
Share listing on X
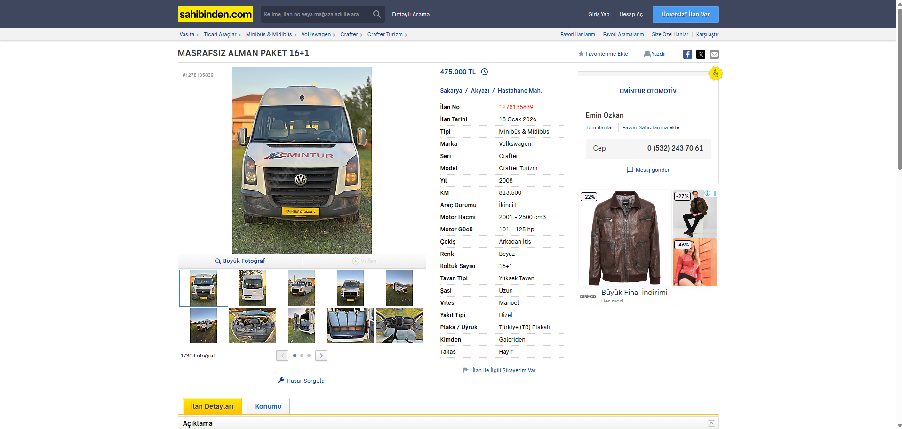pyautogui.click(x=701, y=54)
